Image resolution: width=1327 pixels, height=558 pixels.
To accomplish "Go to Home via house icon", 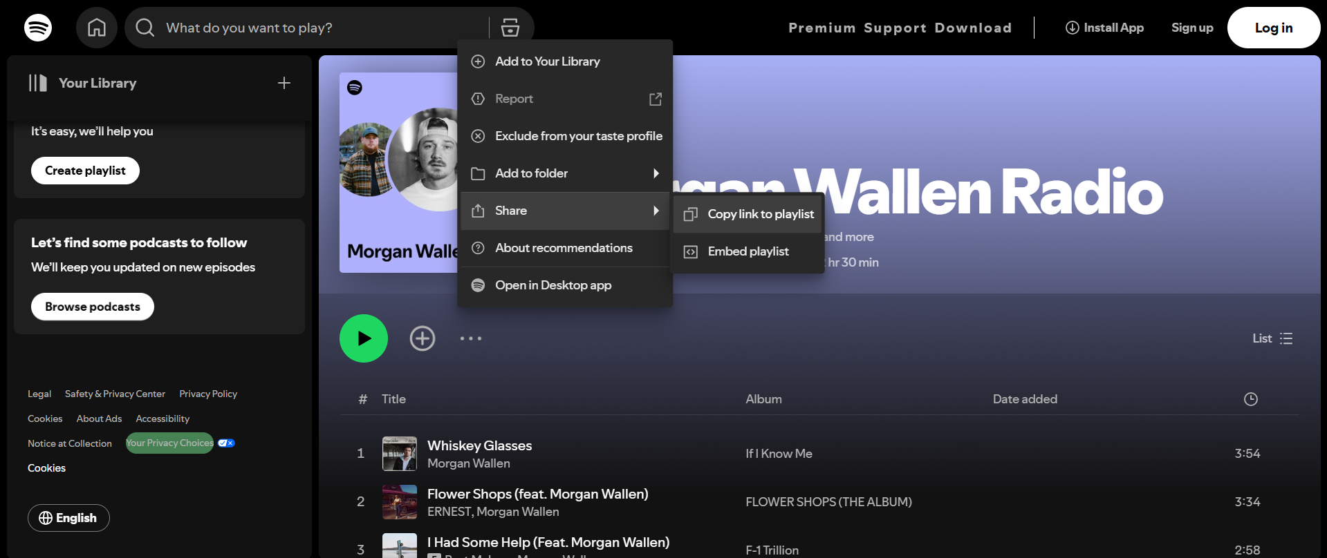I will click(97, 28).
